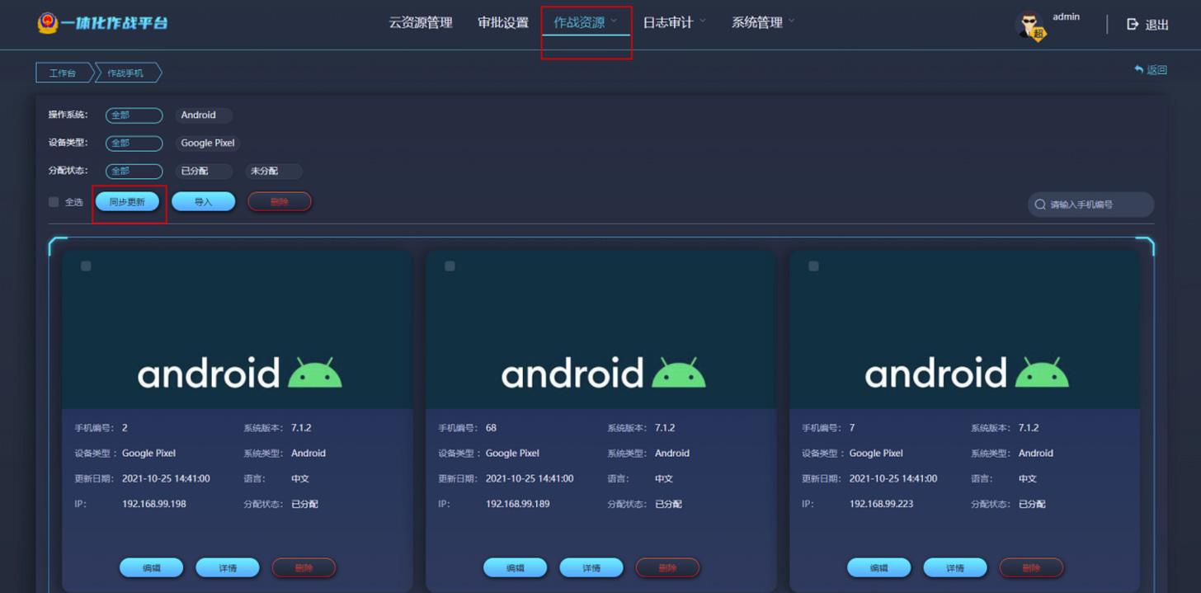View 详情 of phone 2
The height and width of the screenshot is (593, 1201).
228,567
